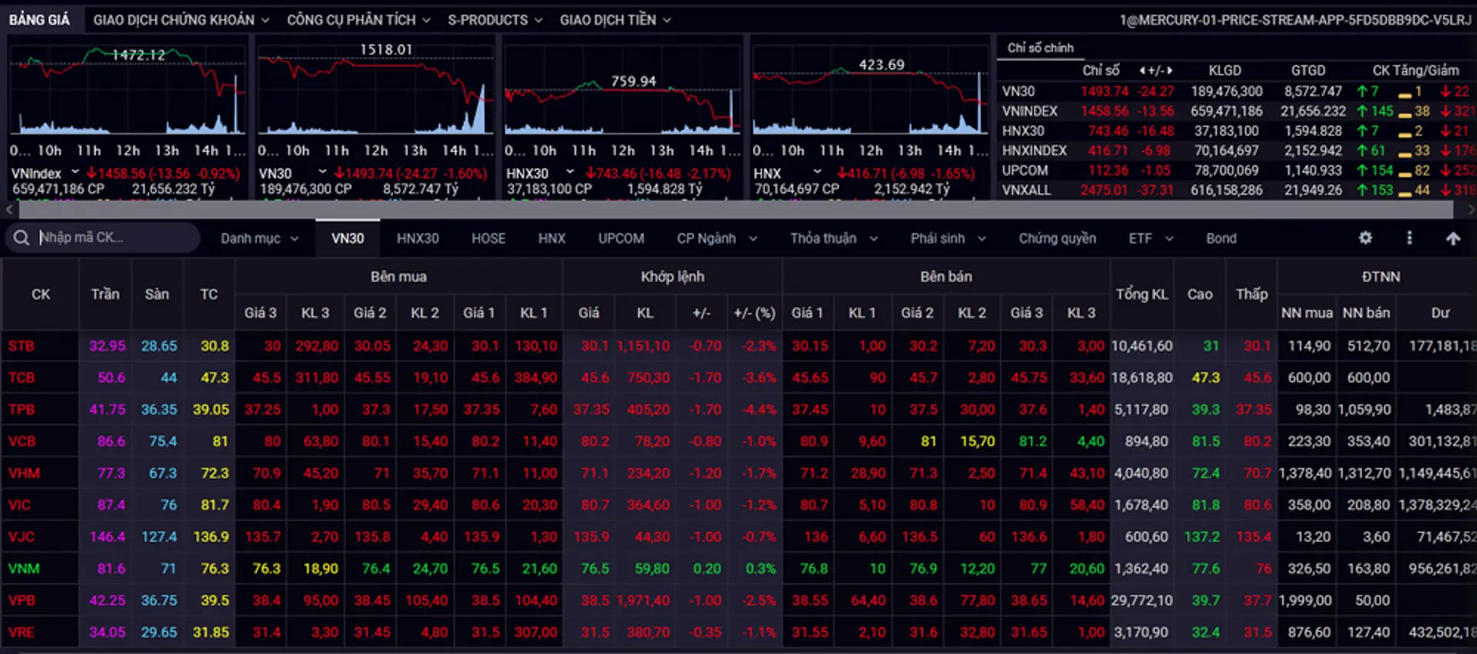Open the BẢNG GIÁ menu

click(x=39, y=20)
